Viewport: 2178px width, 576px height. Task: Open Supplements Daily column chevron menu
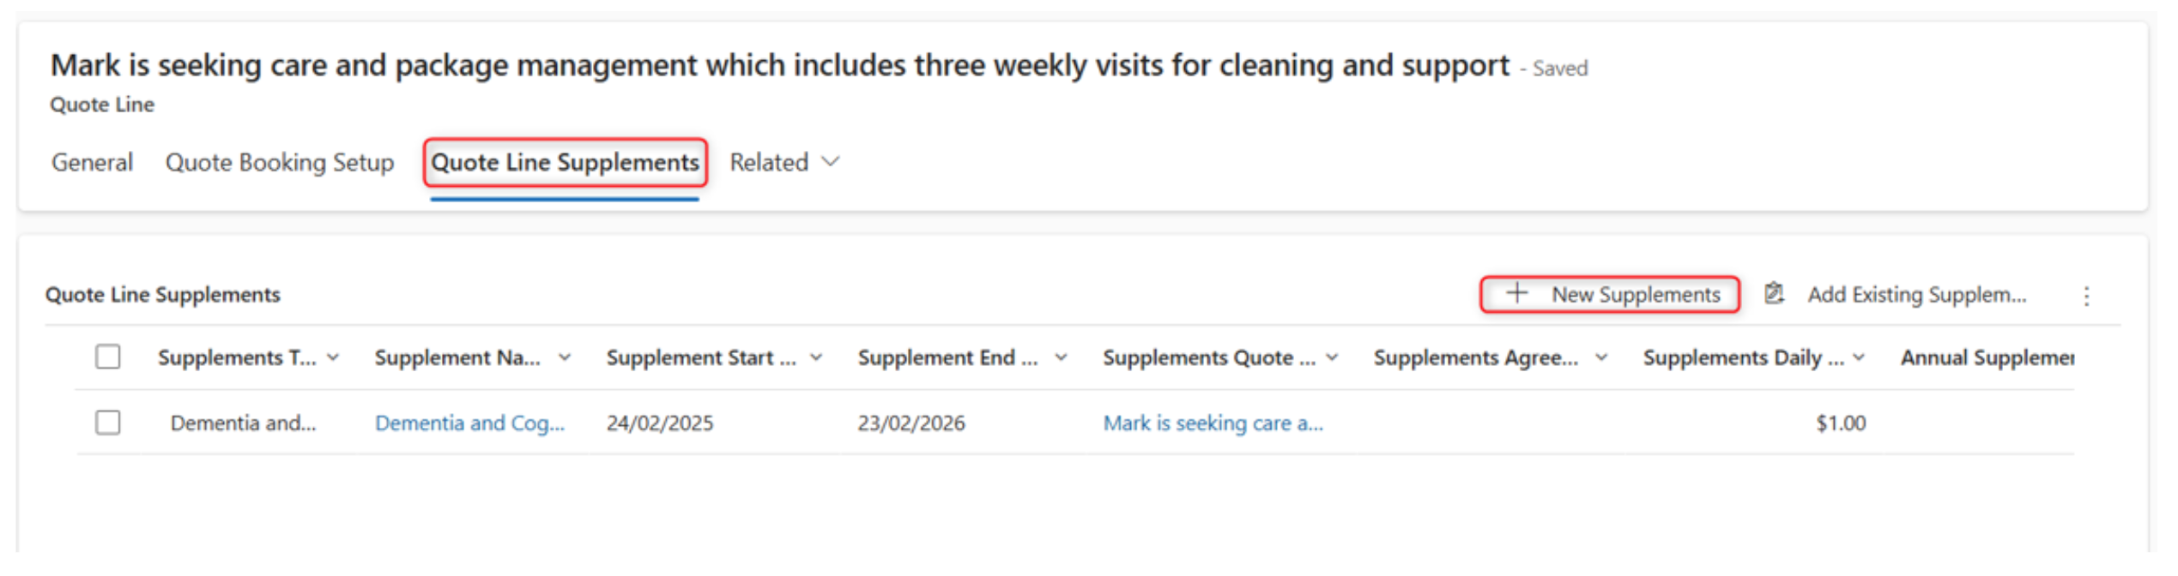[1859, 357]
